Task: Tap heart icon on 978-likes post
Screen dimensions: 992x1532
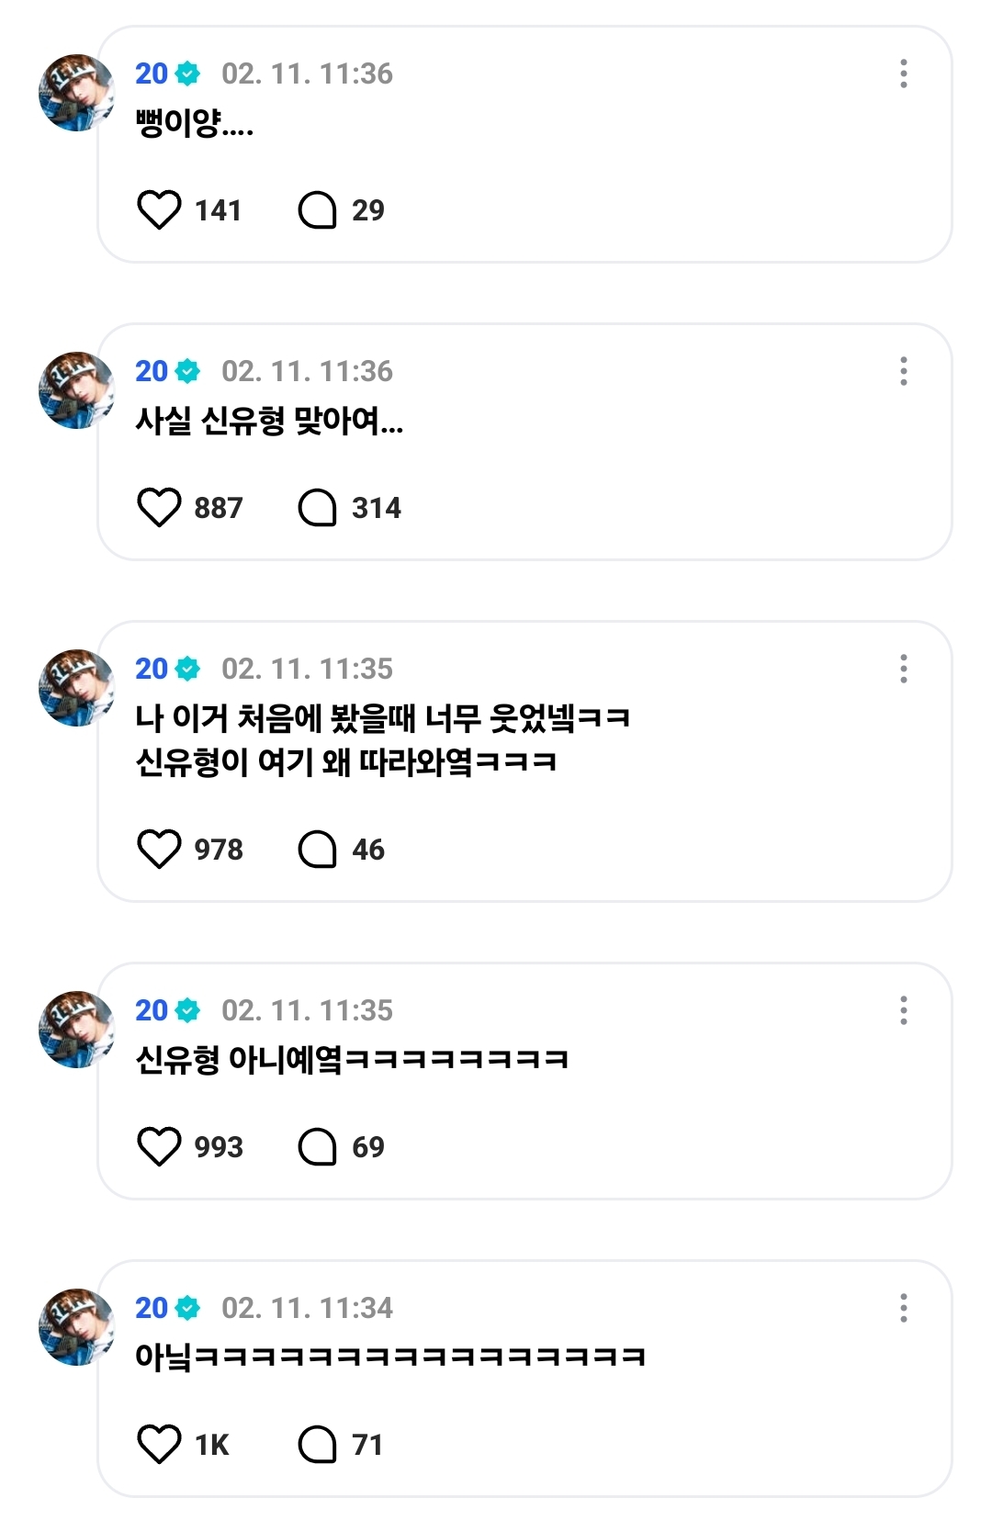Action: click(x=159, y=849)
